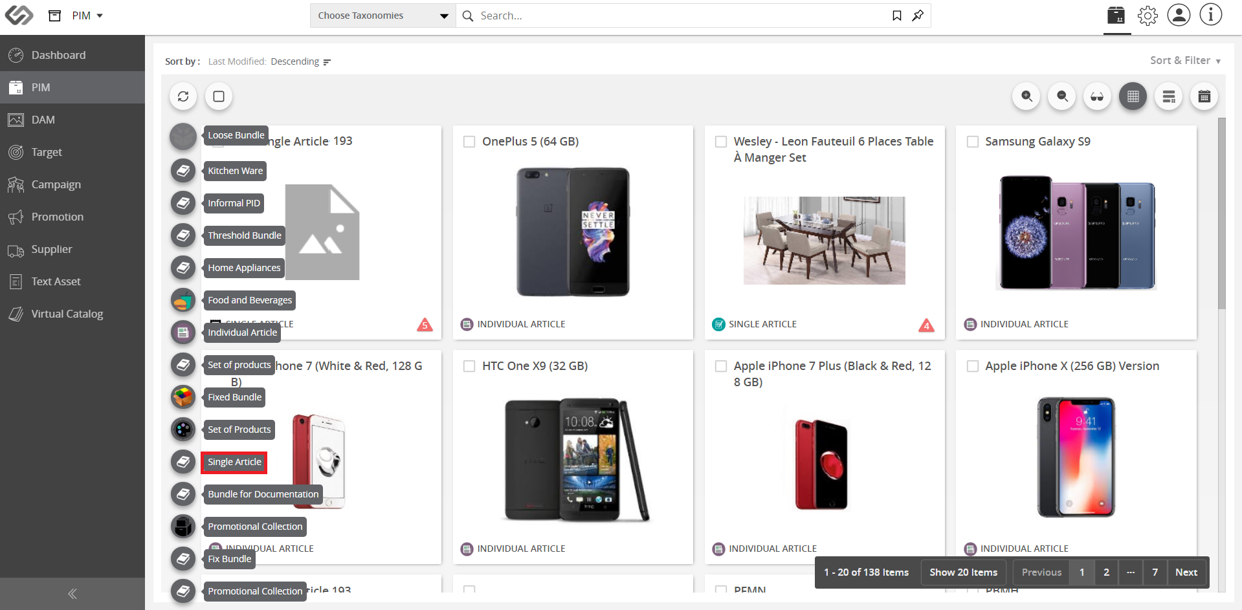Open Supplier in the sidebar
This screenshot has width=1242, height=610.
[x=72, y=249]
